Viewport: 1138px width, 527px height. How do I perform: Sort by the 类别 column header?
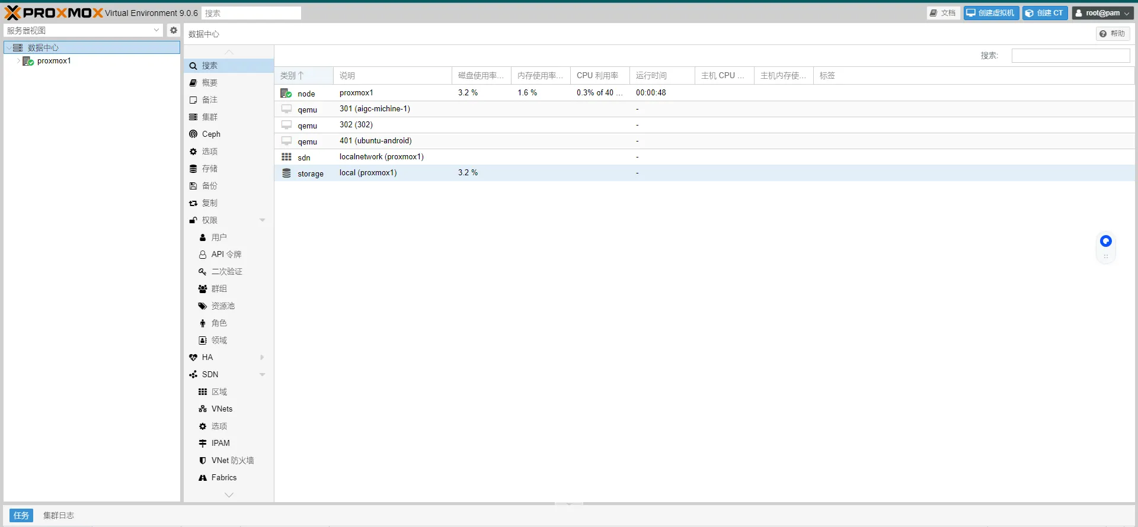(304, 76)
